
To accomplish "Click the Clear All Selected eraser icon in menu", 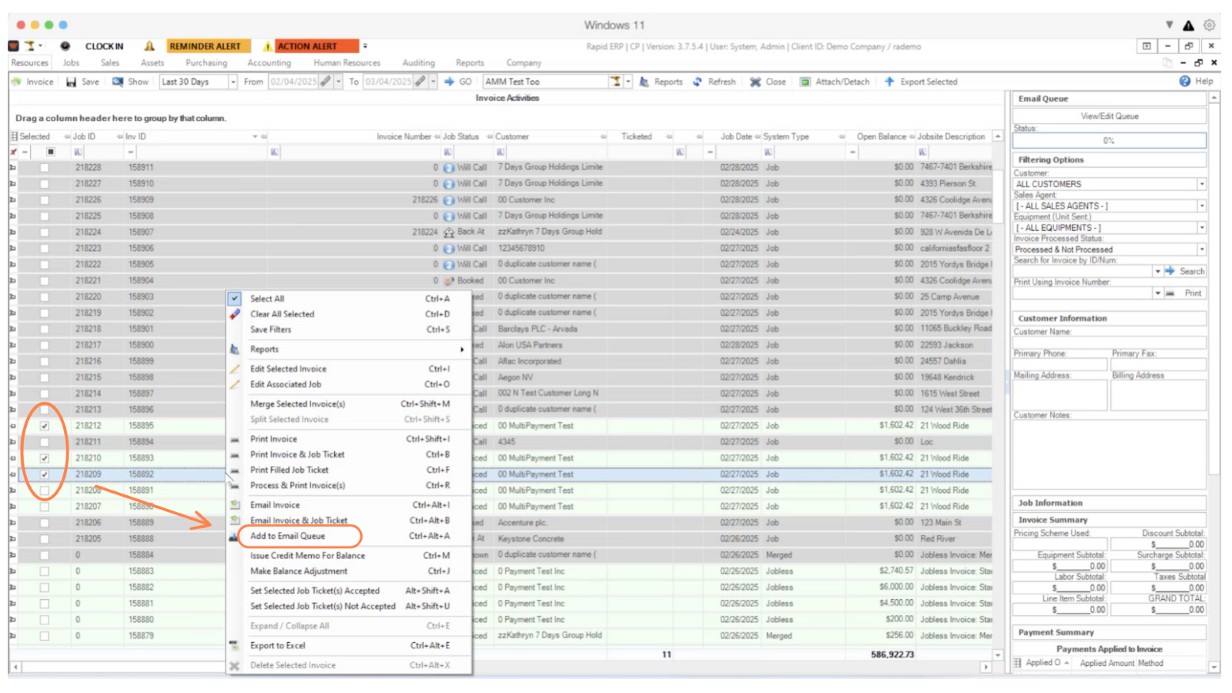I will click(235, 314).
